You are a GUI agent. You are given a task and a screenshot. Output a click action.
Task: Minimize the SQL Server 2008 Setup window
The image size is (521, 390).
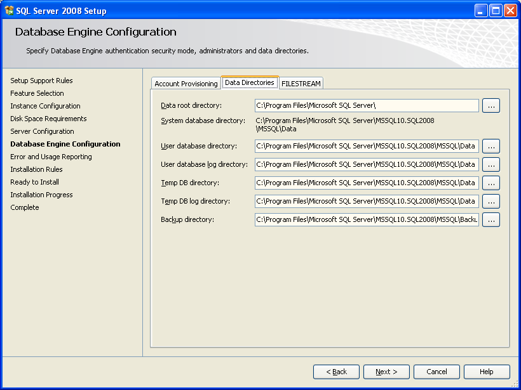480,11
